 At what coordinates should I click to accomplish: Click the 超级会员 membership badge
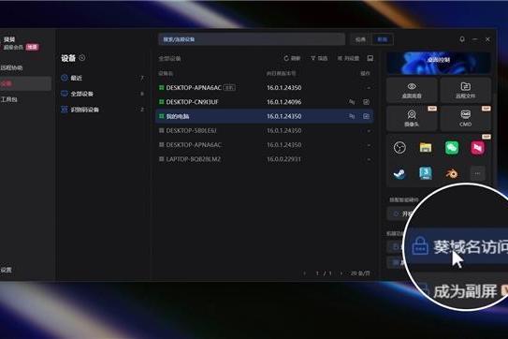pyautogui.click(x=32, y=47)
